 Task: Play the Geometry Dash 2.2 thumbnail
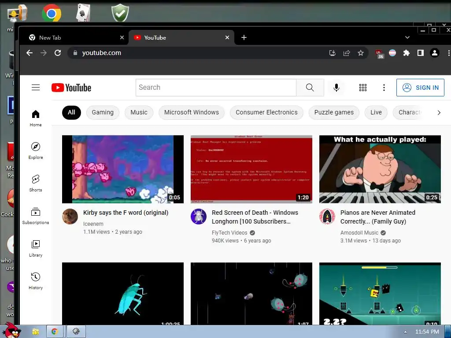pos(380,294)
